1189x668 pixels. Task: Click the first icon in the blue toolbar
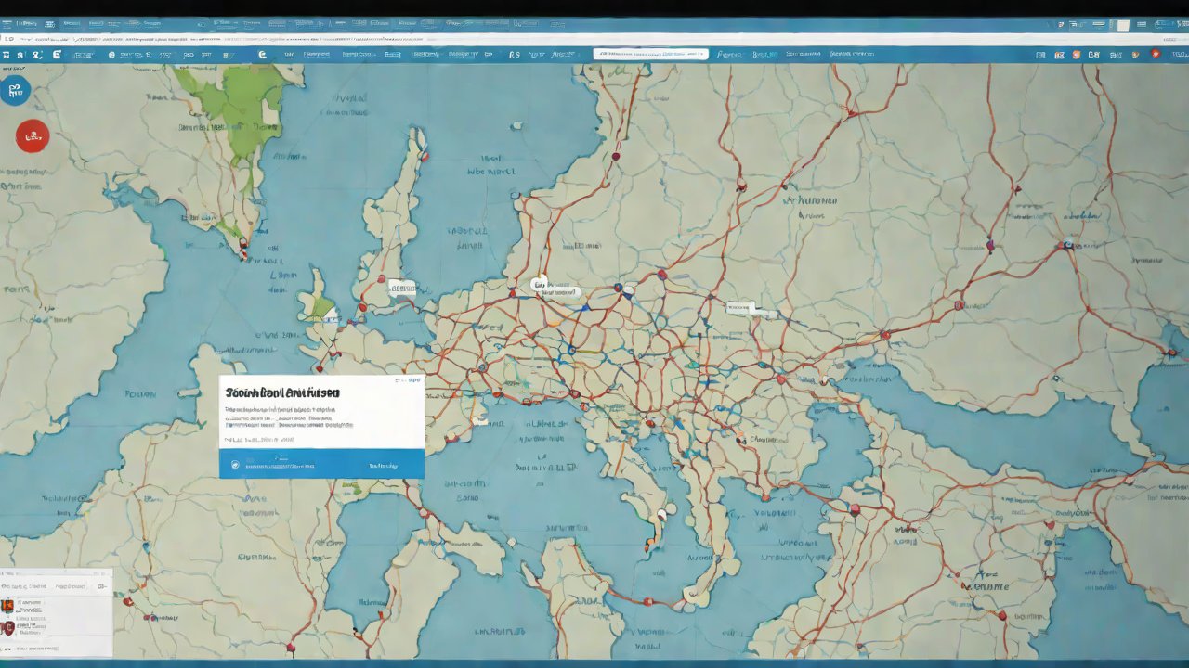pyautogui.click(x=6, y=55)
